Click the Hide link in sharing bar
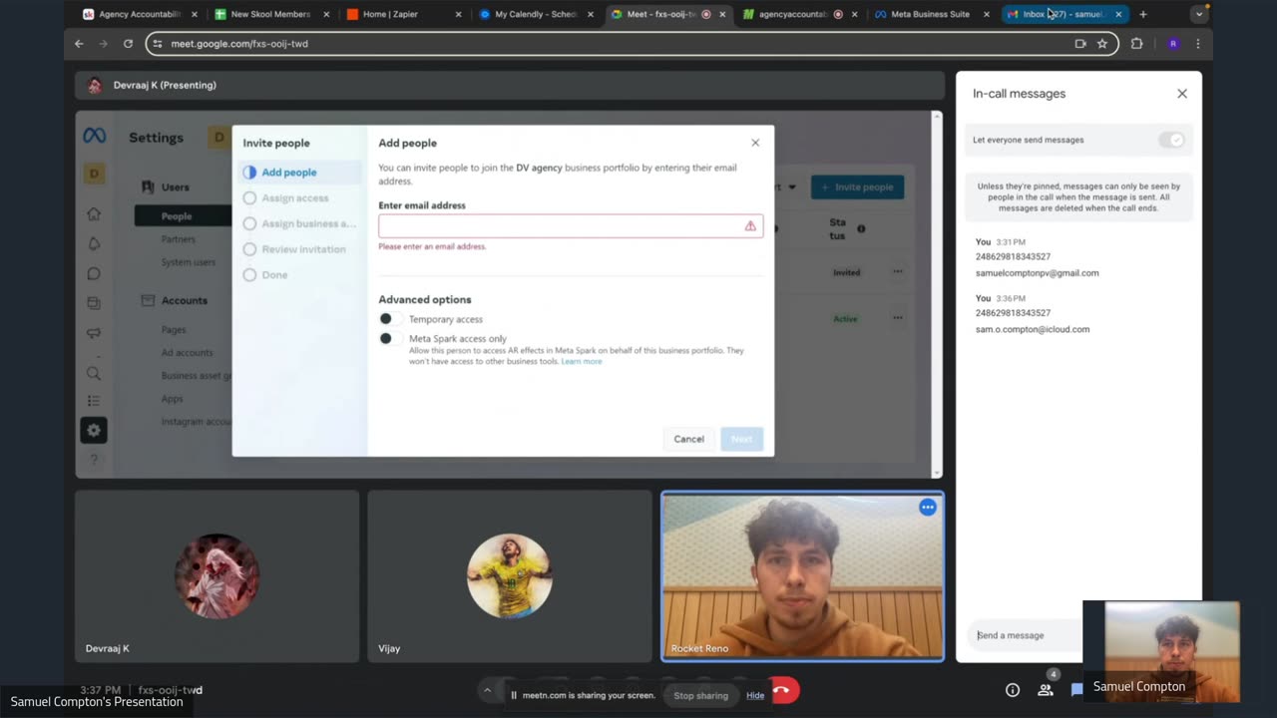 tap(755, 695)
